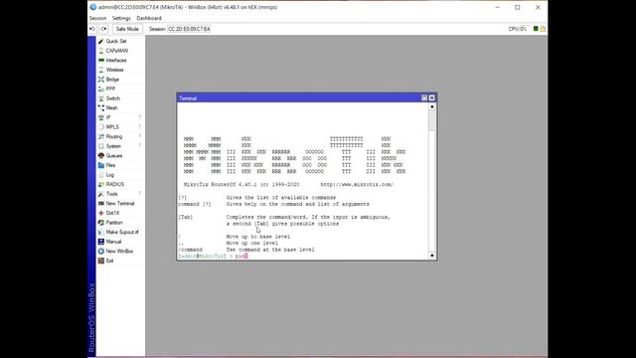The width and height of the screenshot is (636, 358).
Task: Open the RADIUS menu icon
Action: click(x=101, y=184)
